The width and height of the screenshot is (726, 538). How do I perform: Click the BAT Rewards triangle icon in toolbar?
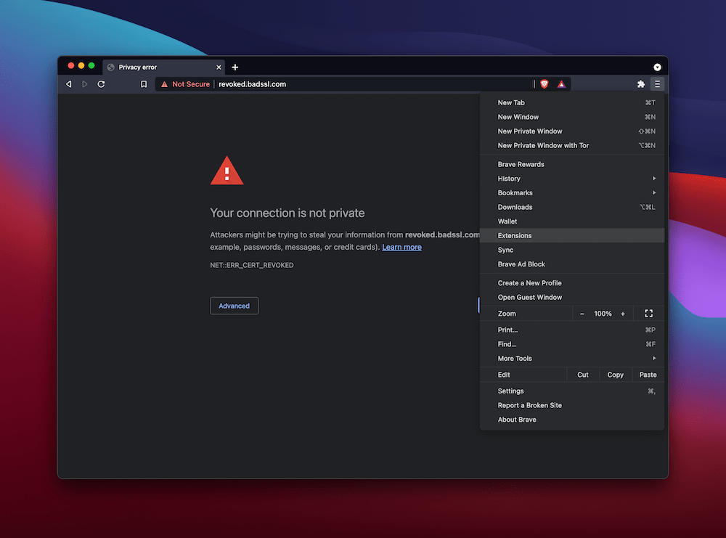[561, 84]
